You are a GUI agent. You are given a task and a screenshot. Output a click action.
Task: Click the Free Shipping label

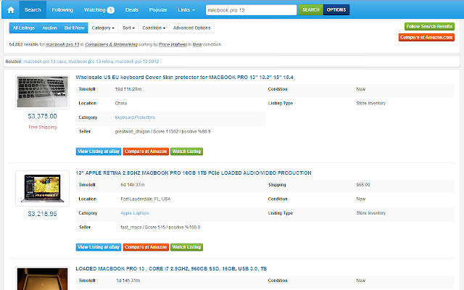(x=43, y=128)
